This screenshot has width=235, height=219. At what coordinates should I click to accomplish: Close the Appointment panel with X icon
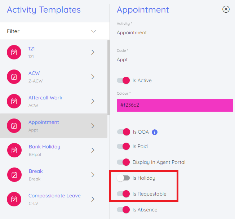click(226, 9)
